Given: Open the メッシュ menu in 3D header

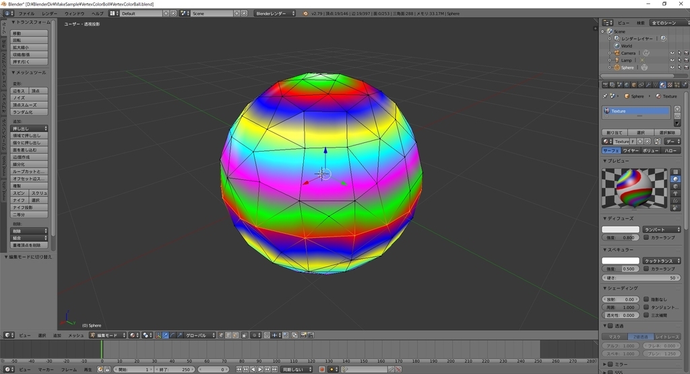Looking at the screenshot, I should tap(75, 336).
